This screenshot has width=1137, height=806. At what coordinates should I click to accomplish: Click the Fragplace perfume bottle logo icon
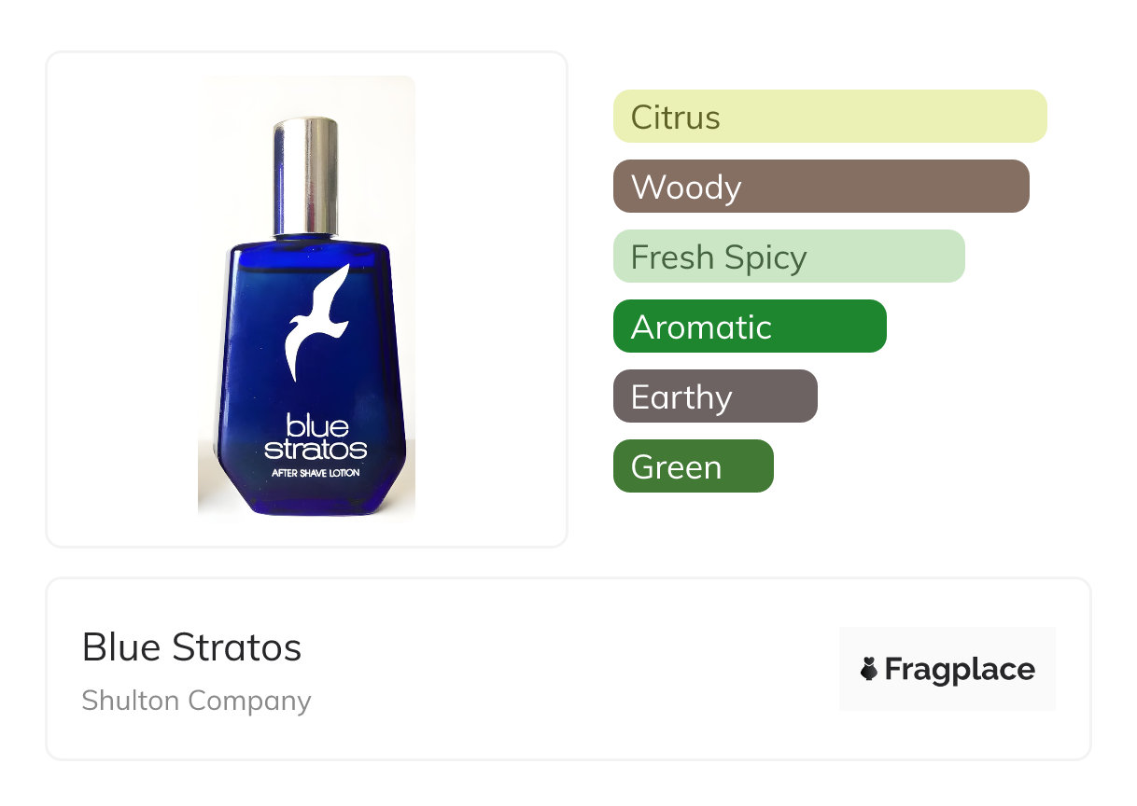click(x=869, y=669)
